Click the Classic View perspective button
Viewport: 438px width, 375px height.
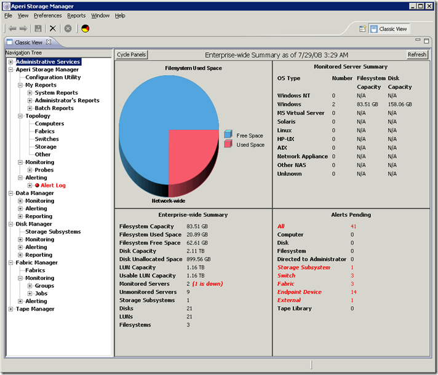(389, 29)
